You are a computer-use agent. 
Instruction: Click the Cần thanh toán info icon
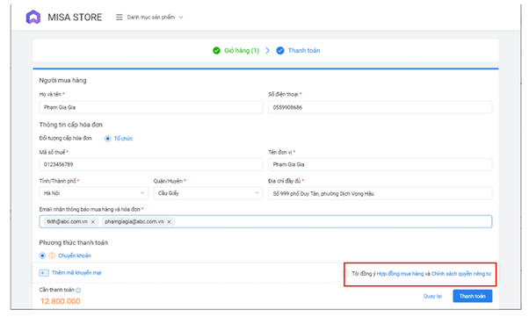tap(78, 290)
